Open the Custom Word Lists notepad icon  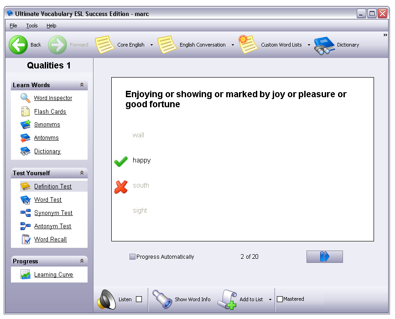click(x=248, y=44)
